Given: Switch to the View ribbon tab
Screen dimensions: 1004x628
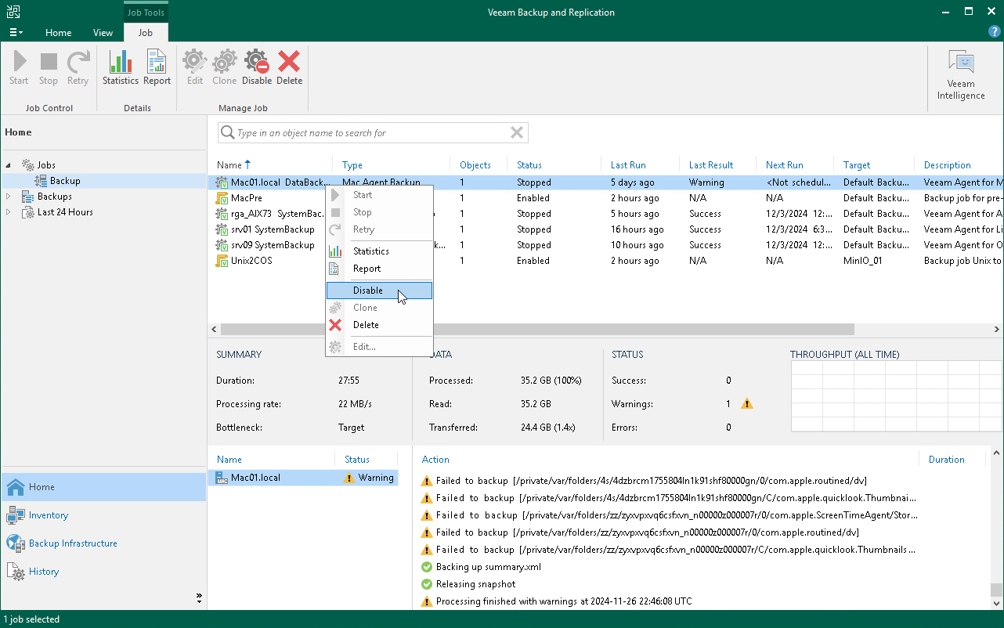Looking at the screenshot, I should coord(103,33).
